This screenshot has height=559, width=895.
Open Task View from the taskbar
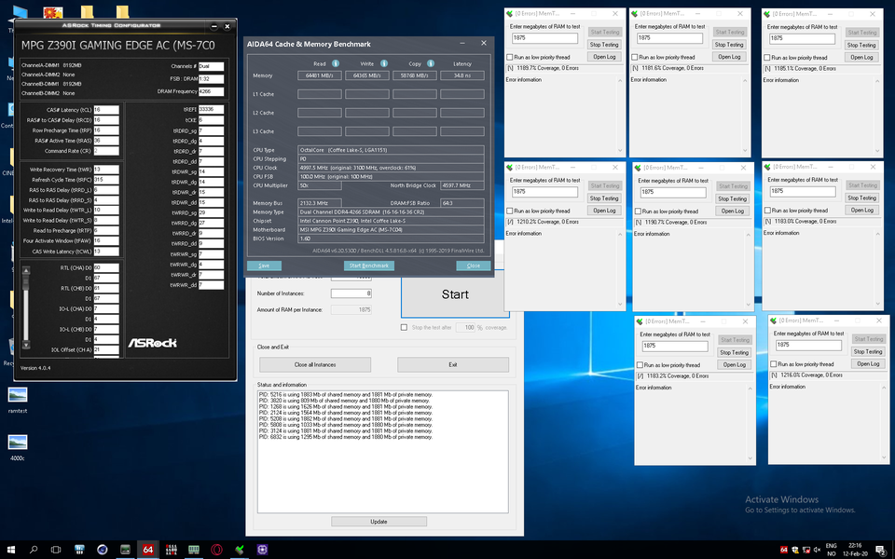click(x=55, y=550)
